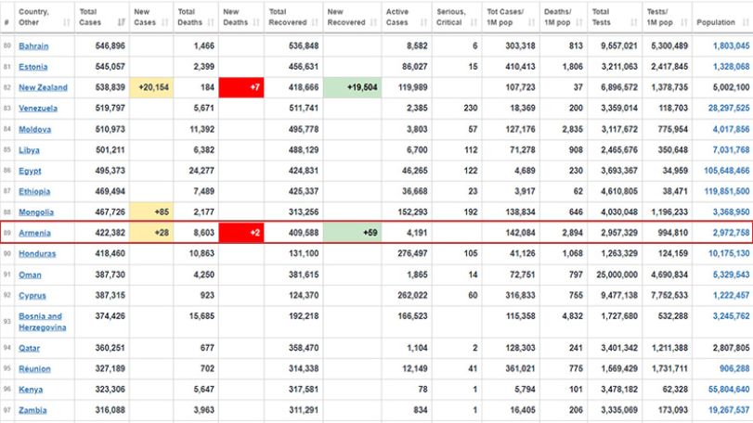
Task: Click the Venezuela country link
Action: point(38,109)
